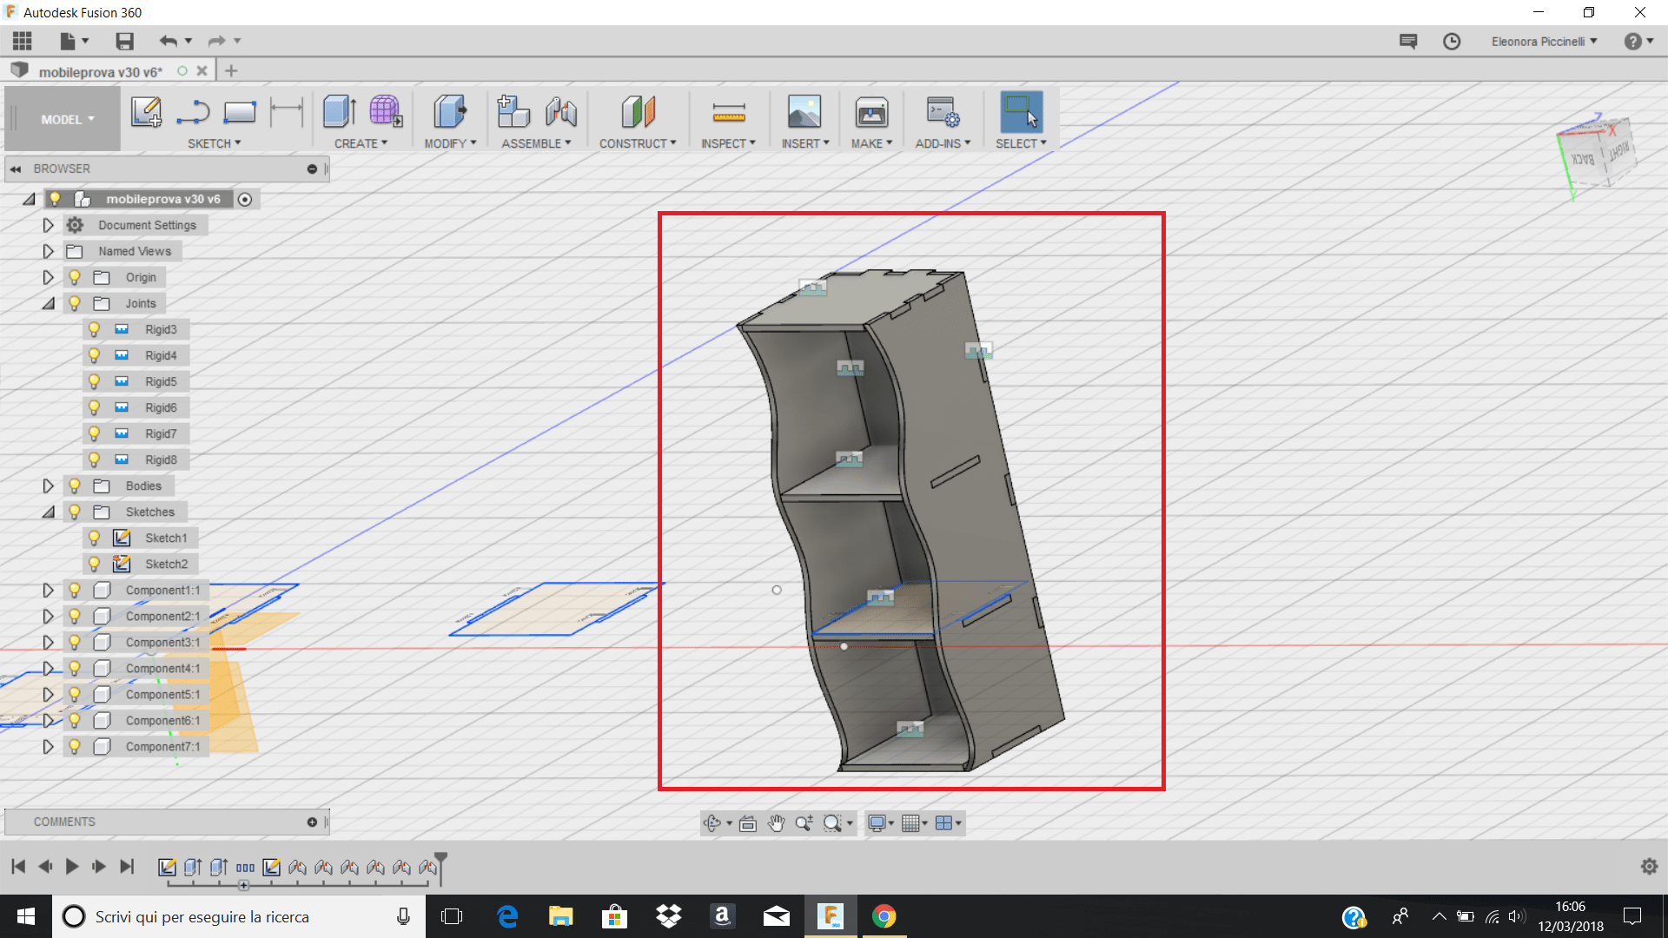The height and width of the screenshot is (938, 1668).
Task: Select the Create Form tool icon
Action: point(386,112)
